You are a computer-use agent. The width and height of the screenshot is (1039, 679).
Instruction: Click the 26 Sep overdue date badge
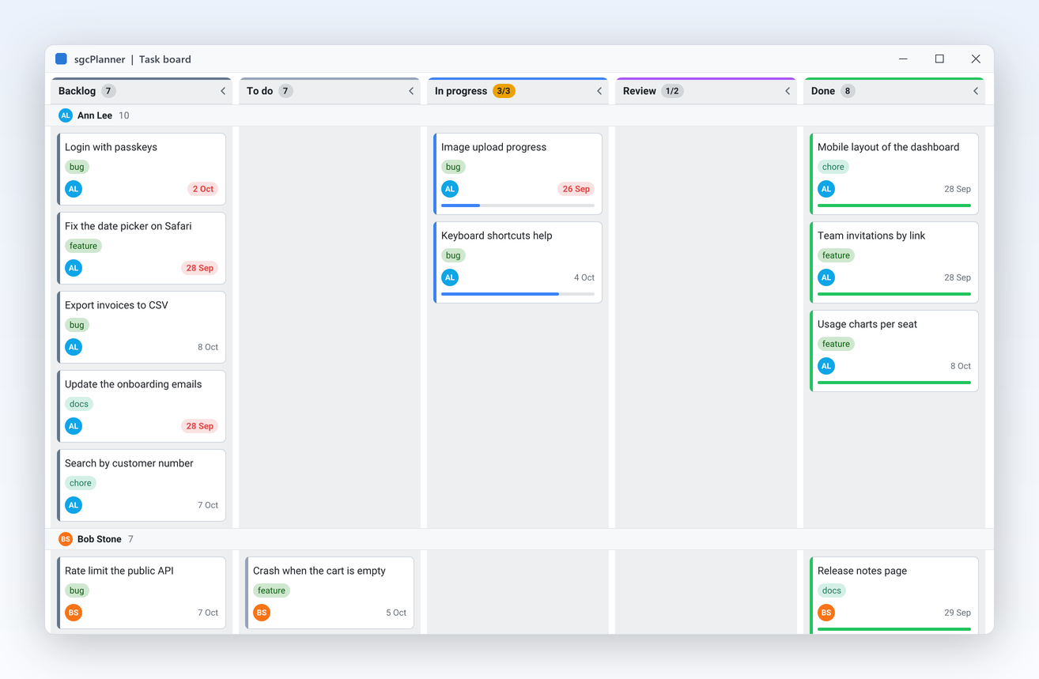click(x=576, y=189)
